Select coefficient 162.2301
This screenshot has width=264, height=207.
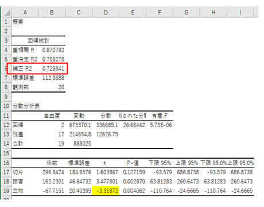click(53, 181)
